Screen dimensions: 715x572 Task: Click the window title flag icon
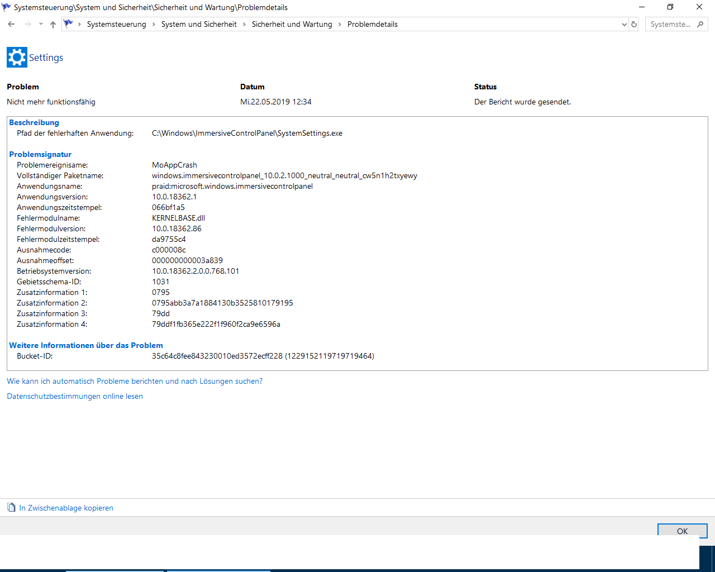click(x=7, y=7)
